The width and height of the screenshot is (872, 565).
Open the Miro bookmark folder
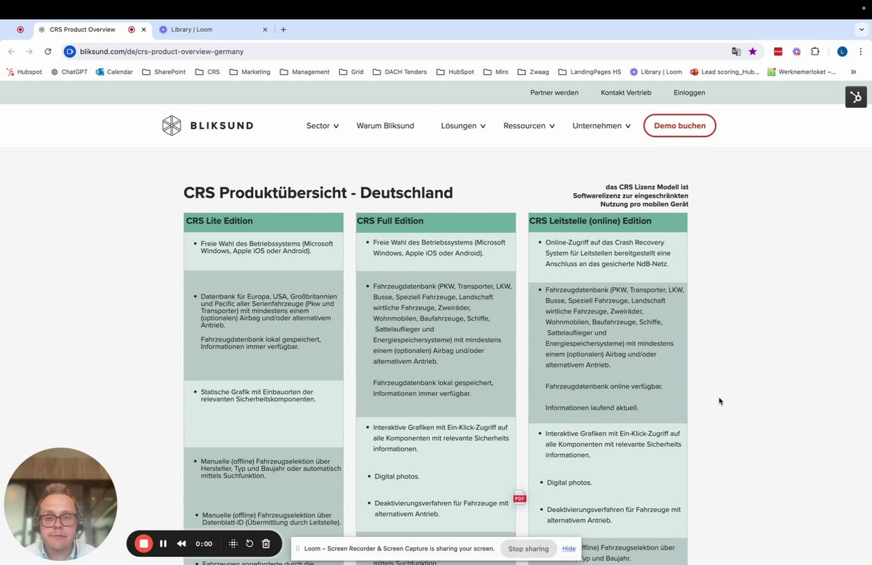(496, 72)
